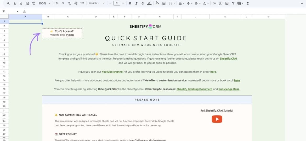
Task: Play the YouTube tutorial video button
Action: click(217, 119)
